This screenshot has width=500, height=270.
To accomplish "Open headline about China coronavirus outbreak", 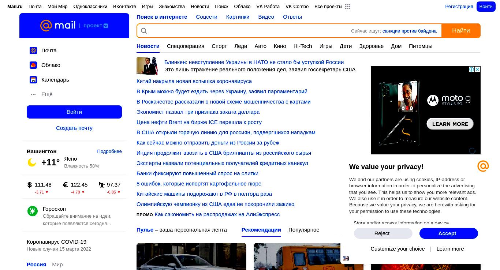I will coord(194,81).
